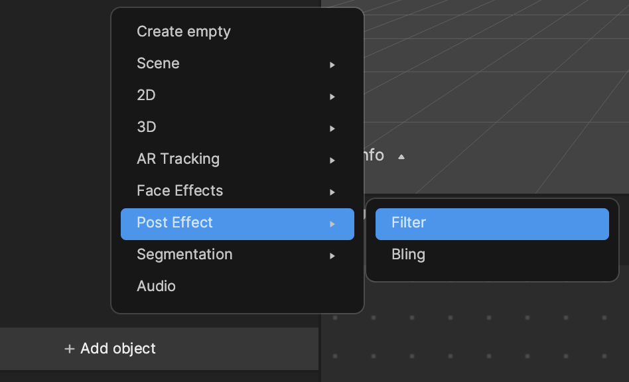Open the AR Tracking entry
The height and width of the screenshot is (382, 629).
point(237,159)
